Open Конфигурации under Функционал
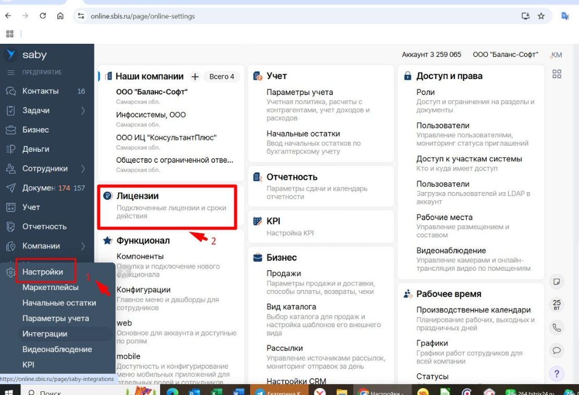Viewport: 579px width, 395px height. [143, 290]
